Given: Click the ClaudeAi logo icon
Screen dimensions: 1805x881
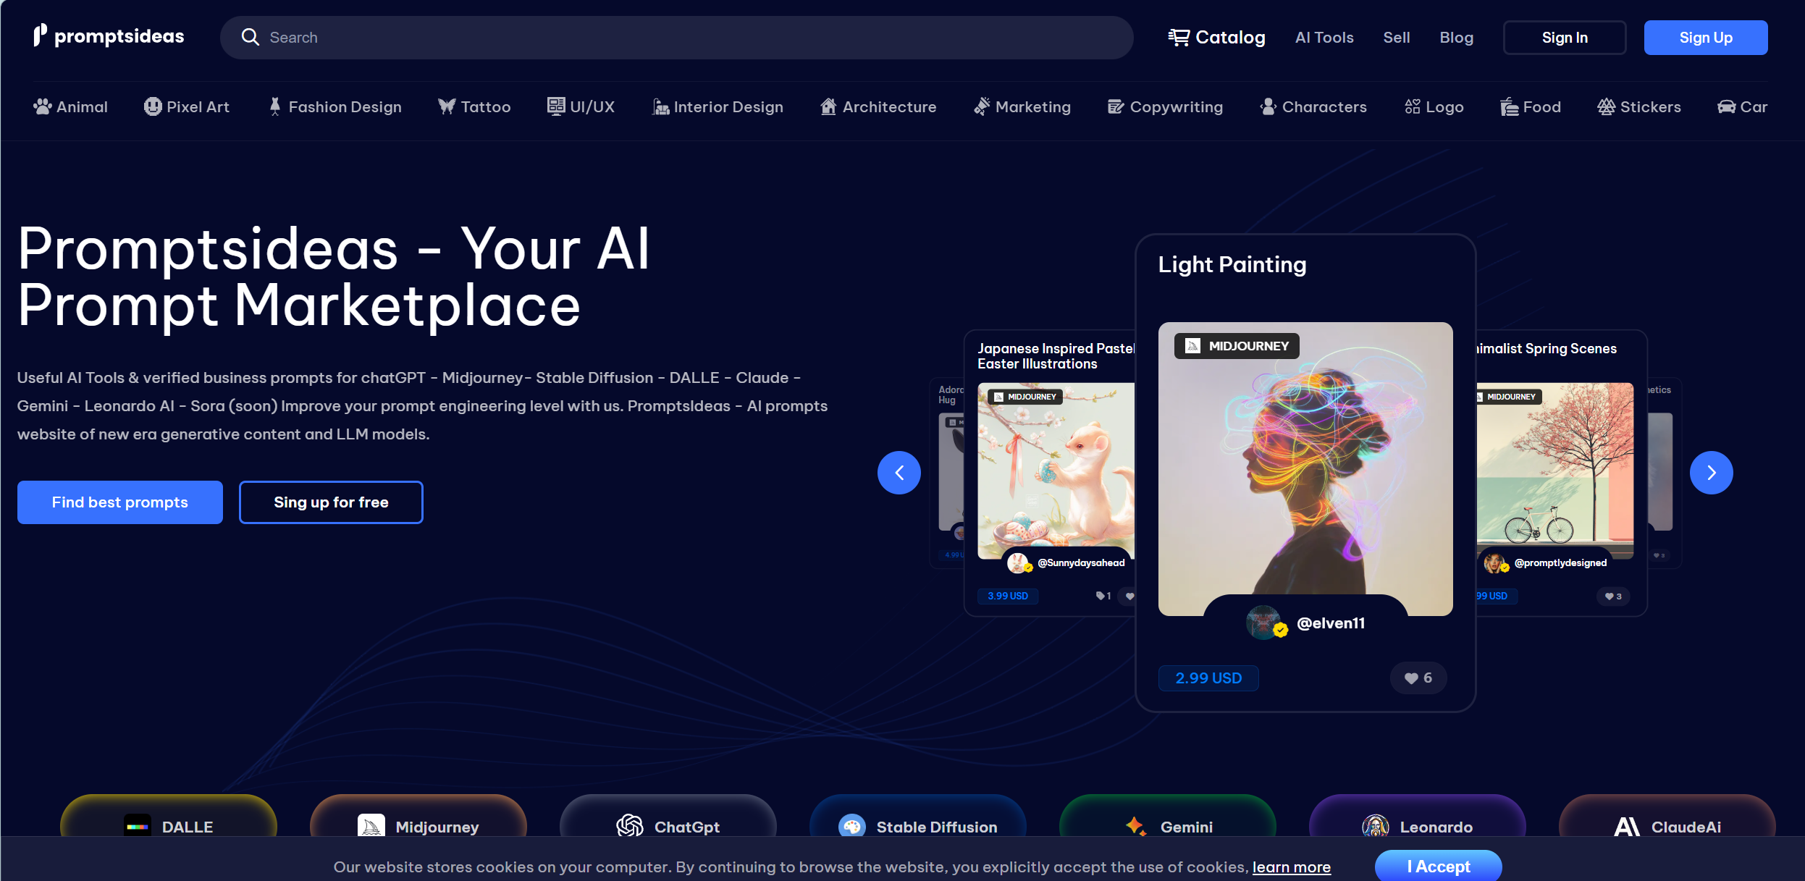Looking at the screenshot, I should click(1627, 827).
